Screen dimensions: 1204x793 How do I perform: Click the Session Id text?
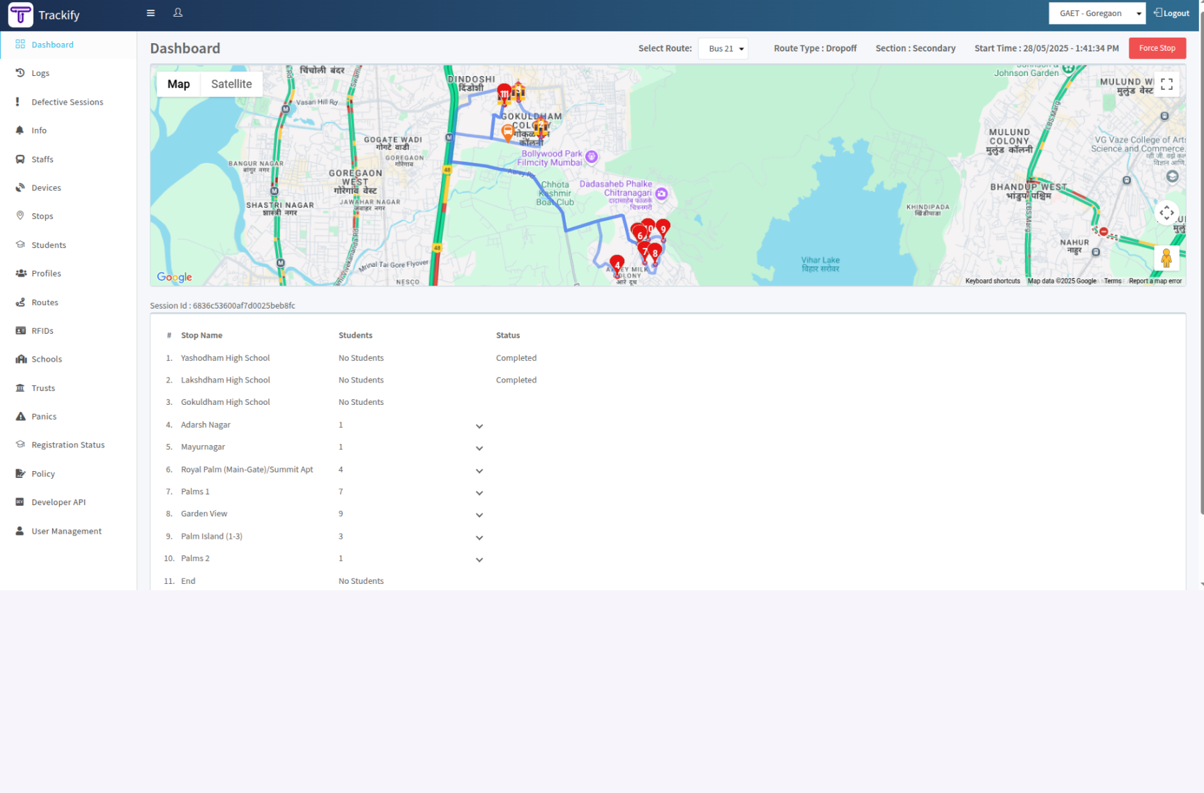(222, 305)
